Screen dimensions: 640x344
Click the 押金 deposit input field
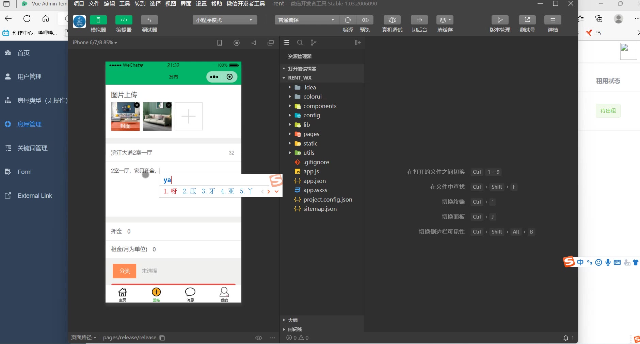(x=180, y=231)
